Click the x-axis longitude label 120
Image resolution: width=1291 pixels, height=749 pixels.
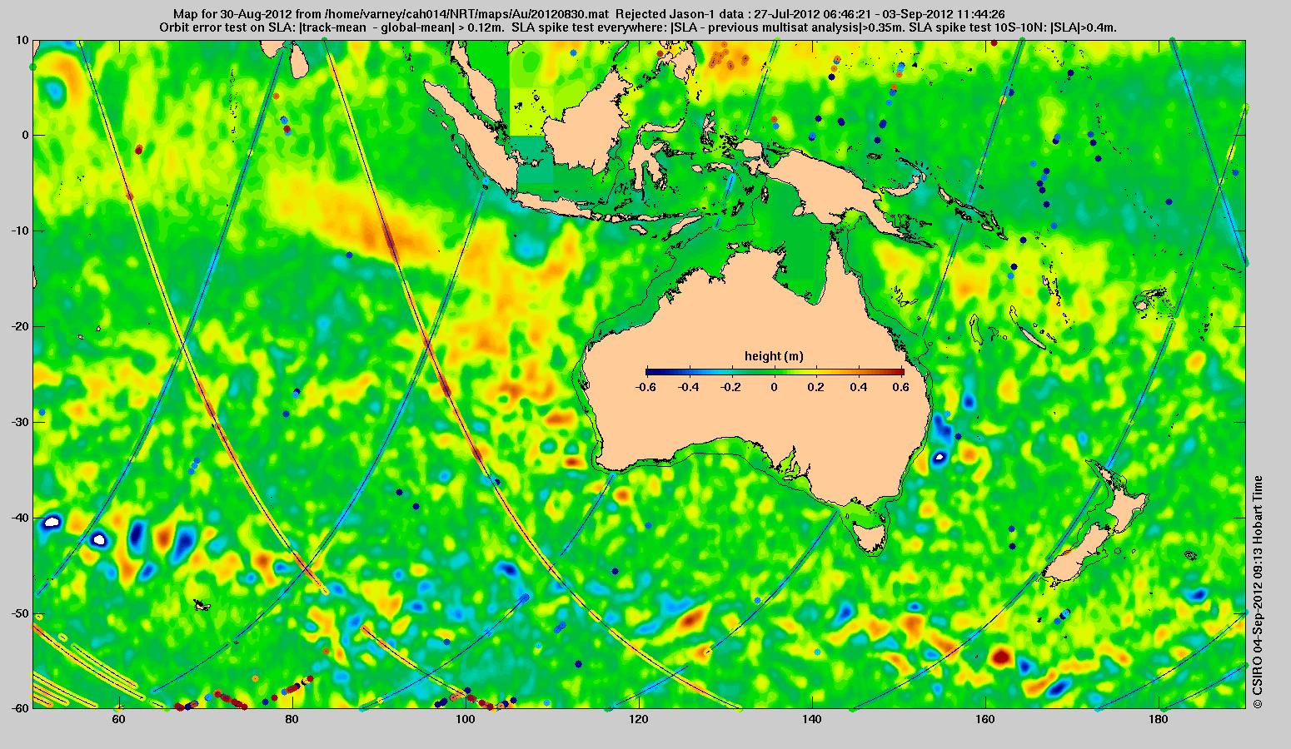(638, 720)
